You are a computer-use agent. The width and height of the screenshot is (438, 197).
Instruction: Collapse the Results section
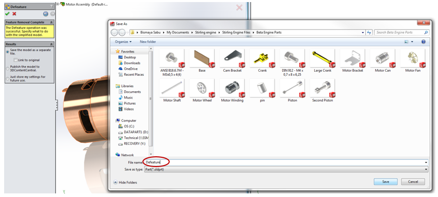click(x=52, y=44)
